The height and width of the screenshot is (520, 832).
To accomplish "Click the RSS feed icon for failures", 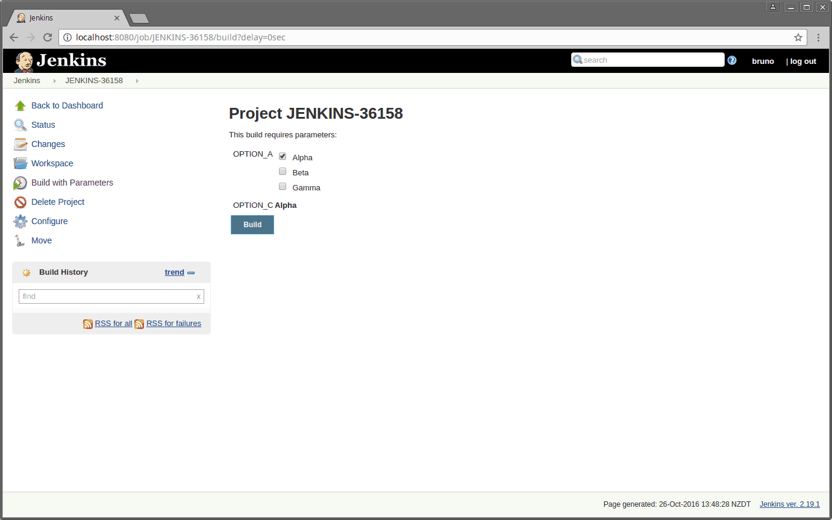I will click(140, 324).
